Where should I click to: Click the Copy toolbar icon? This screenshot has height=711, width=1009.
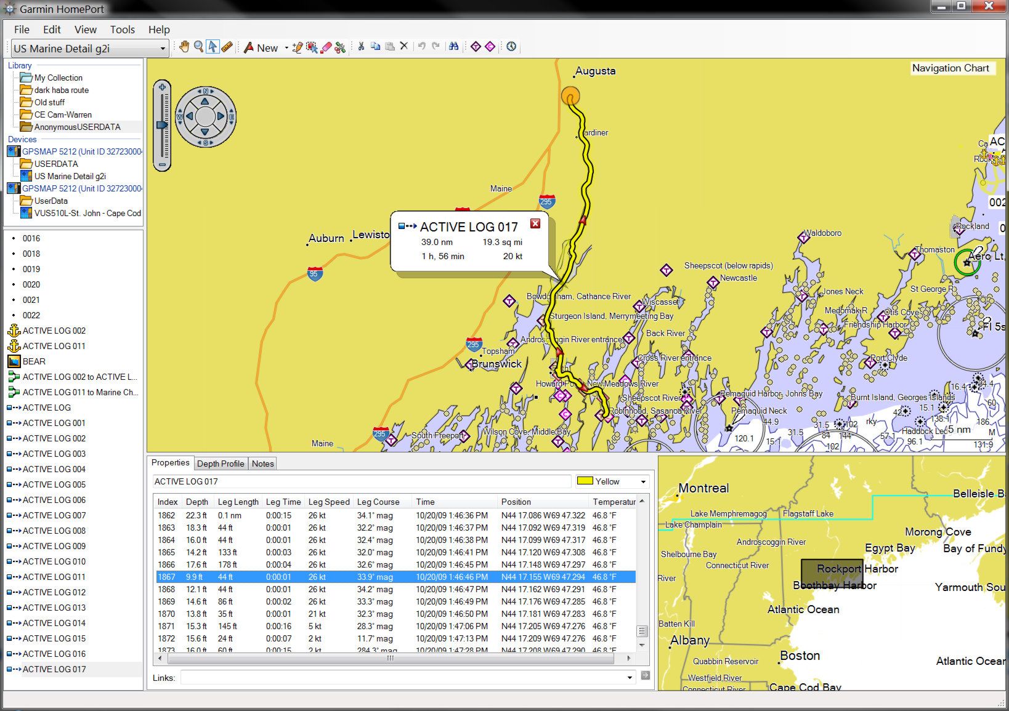pos(375,46)
